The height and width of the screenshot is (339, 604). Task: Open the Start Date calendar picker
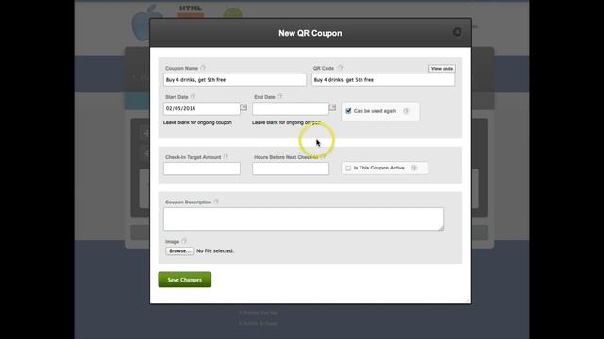pos(243,107)
